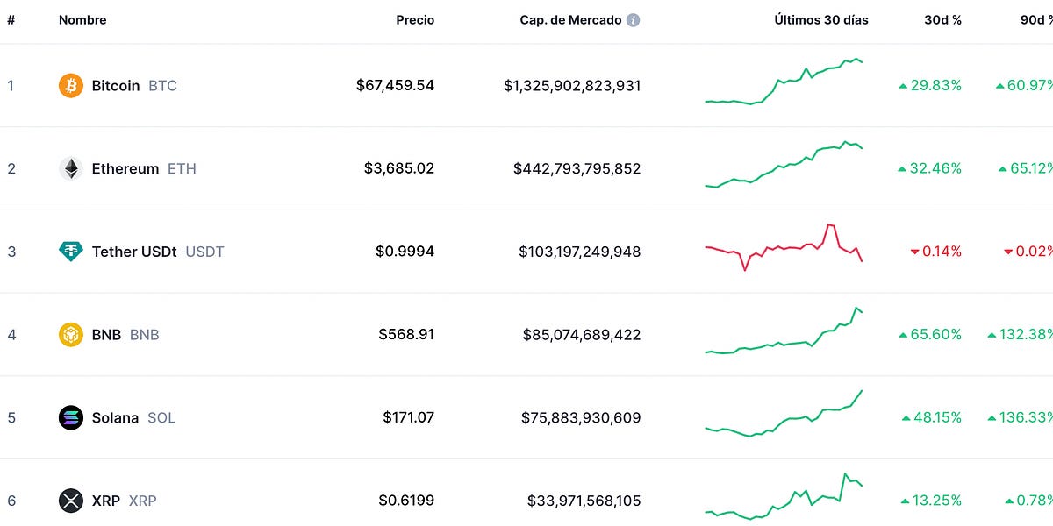Image resolution: width=1053 pixels, height=526 pixels.
Task: Sort the table by Precio column
Action: 415,19
